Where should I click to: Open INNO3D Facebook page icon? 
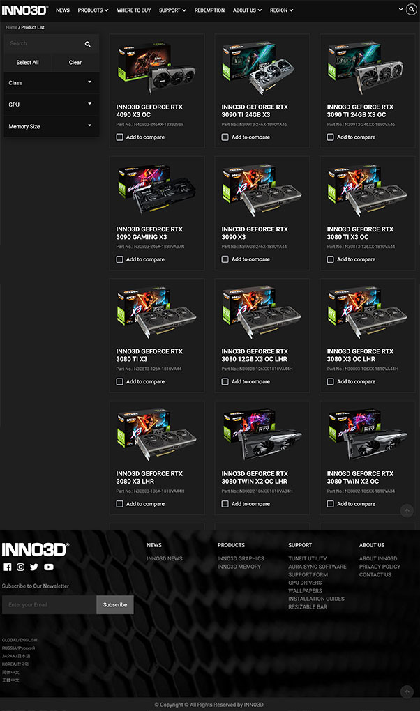point(7,567)
